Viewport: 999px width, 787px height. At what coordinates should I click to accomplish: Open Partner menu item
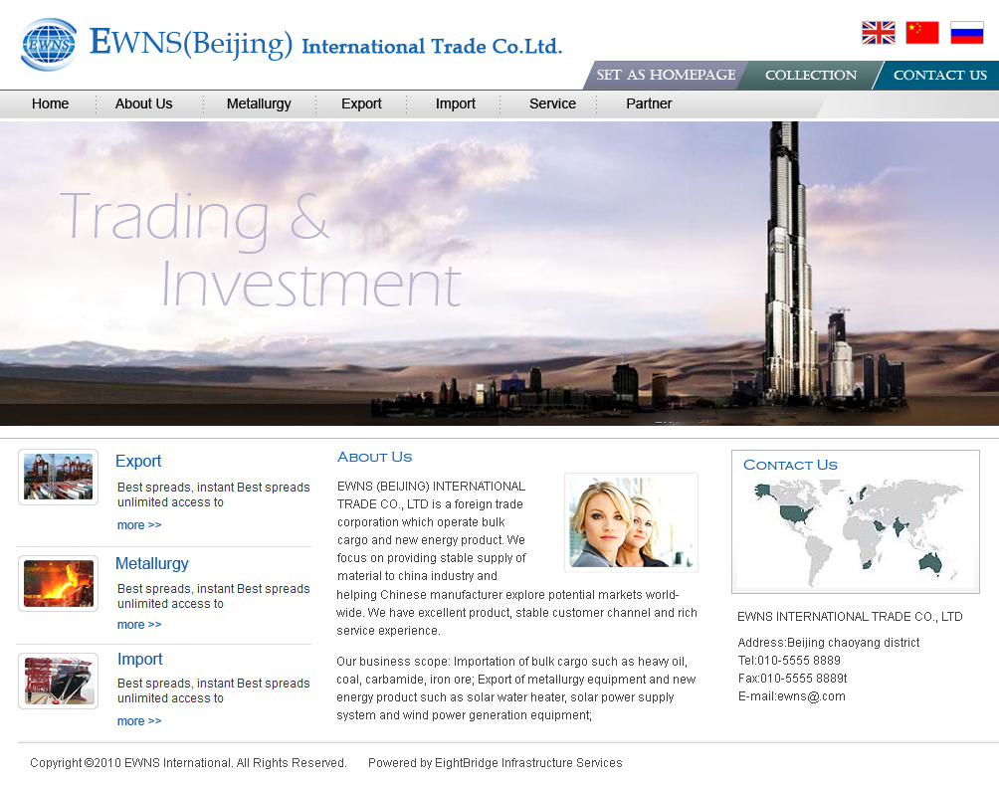tap(649, 103)
